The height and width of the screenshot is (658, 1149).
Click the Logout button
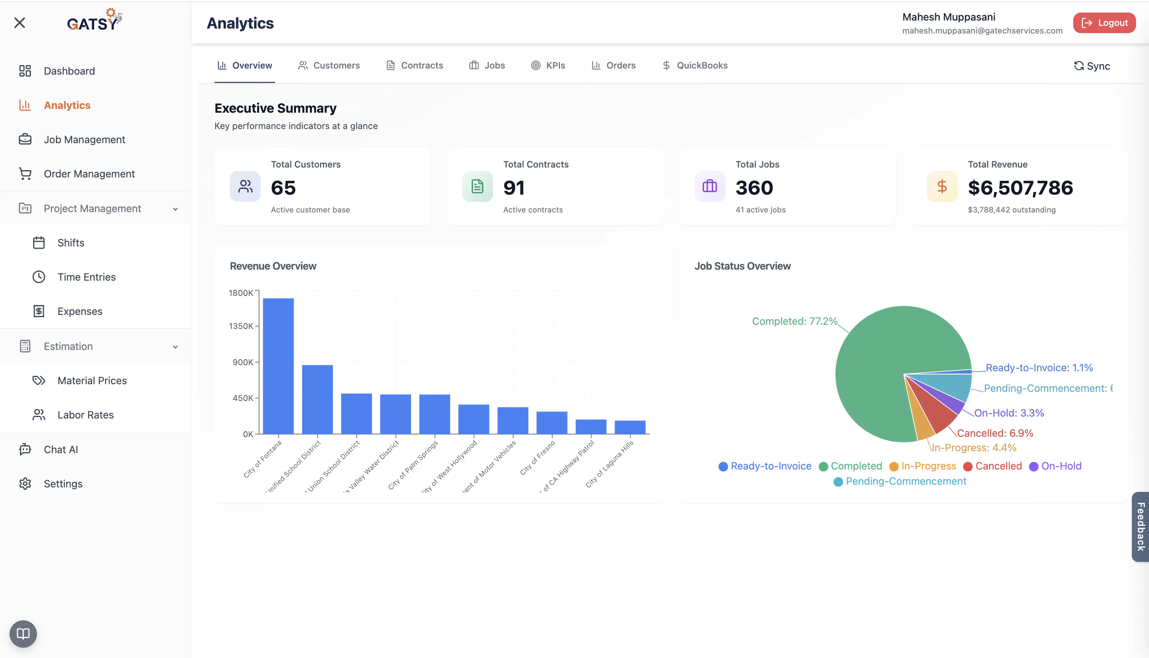(x=1104, y=23)
